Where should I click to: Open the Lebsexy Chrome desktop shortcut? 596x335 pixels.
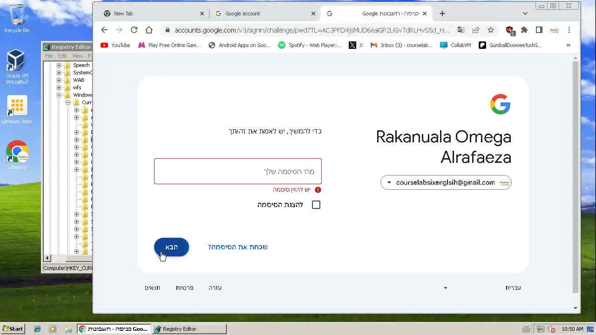(x=17, y=155)
